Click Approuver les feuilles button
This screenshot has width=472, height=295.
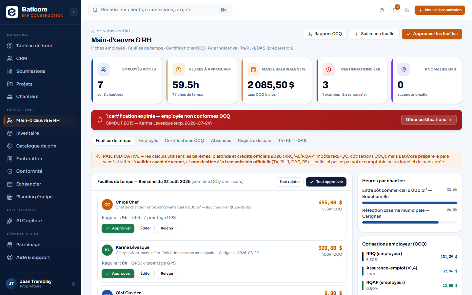coord(432,34)
